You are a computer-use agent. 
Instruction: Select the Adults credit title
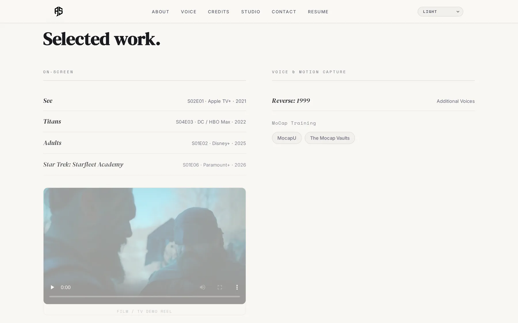52,143
